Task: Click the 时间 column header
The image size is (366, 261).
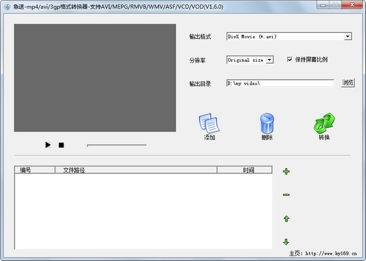Action: point(245,170)
